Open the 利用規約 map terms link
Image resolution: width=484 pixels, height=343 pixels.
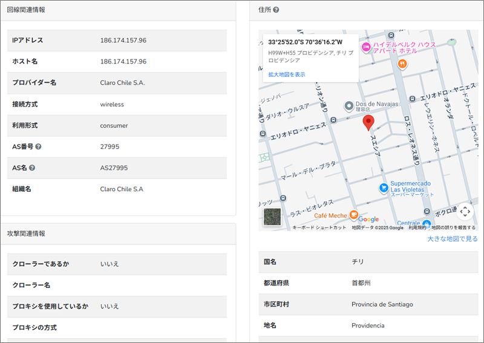[417, 228]
